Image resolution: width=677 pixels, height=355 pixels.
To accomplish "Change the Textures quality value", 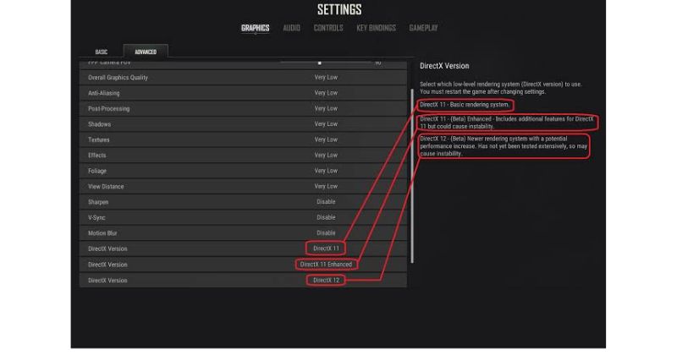I will click(x=326, y=139).
